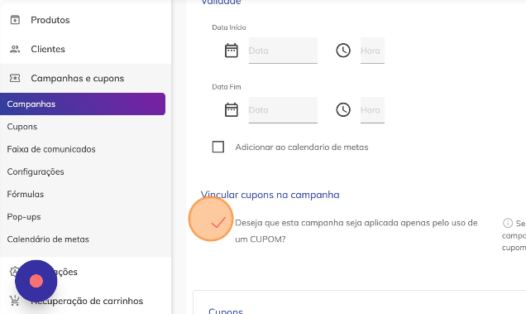Select the Campanhas menu item
The height and width of the screenshot is (314, 526).
(x=83, y=104)
